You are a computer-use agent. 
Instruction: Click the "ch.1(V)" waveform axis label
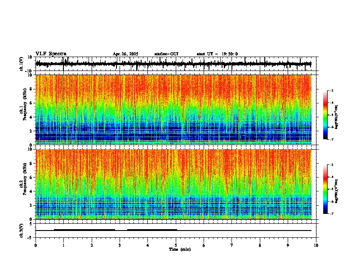[22, 64]
